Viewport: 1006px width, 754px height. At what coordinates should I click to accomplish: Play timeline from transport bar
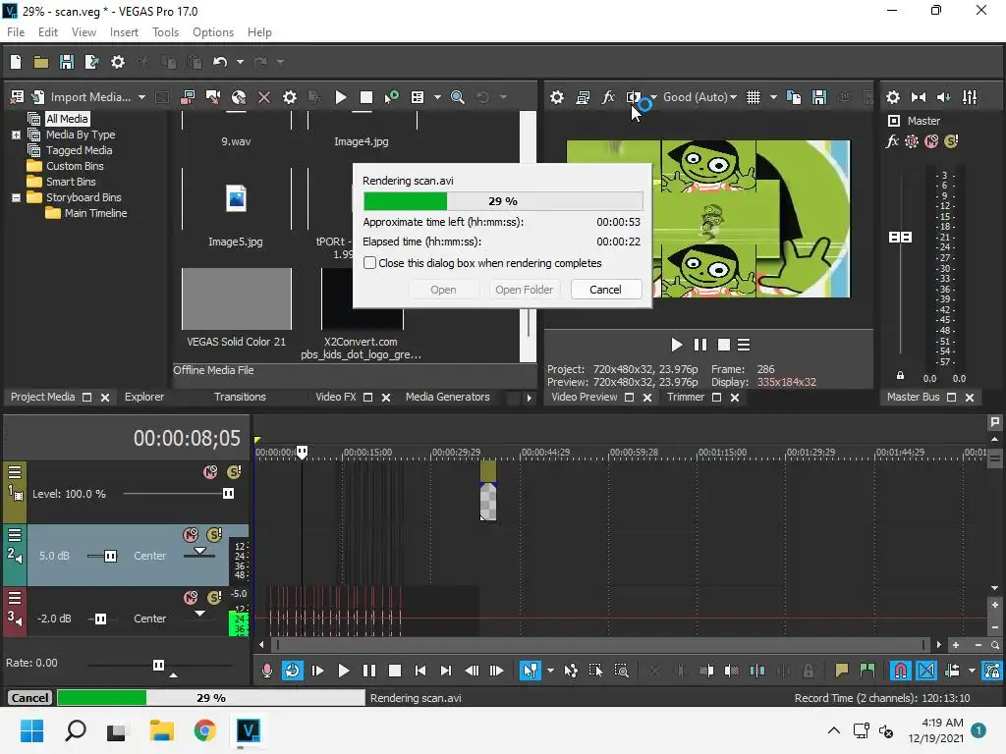(343, 671)
